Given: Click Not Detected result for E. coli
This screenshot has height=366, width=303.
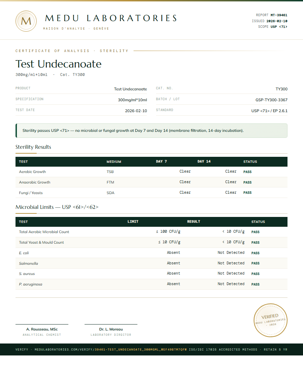Looking at the screenshot, I should pos(231,252).
